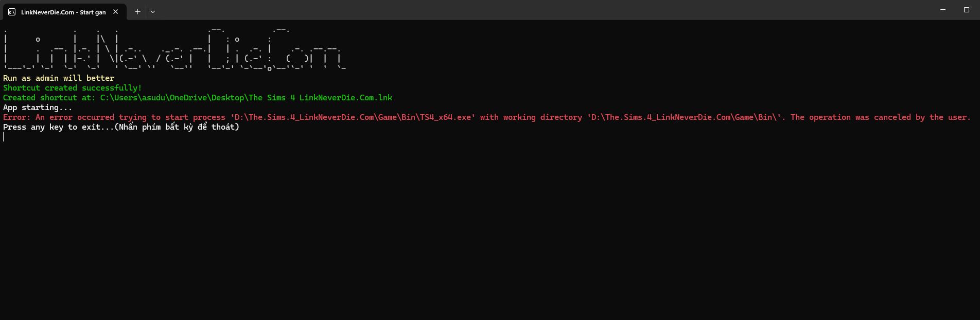Click the 'App starting...' line

pos(38,108)
